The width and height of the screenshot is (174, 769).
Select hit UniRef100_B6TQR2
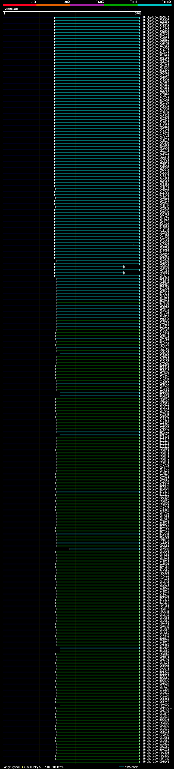156,258
